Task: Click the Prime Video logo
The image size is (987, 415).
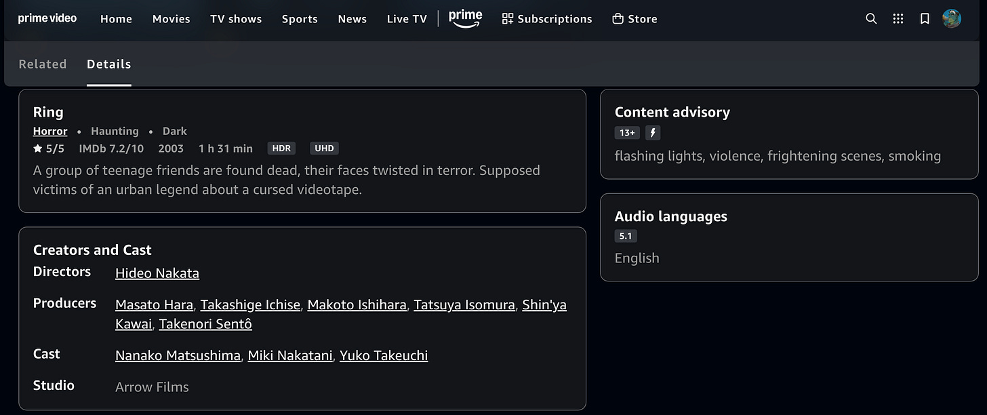Action: 47,18
